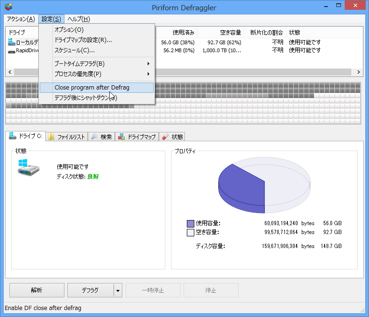This screenshot has width=369, height=317.
Task: Click the disabled 一時停止 button
Action: [x=153, y=290]
